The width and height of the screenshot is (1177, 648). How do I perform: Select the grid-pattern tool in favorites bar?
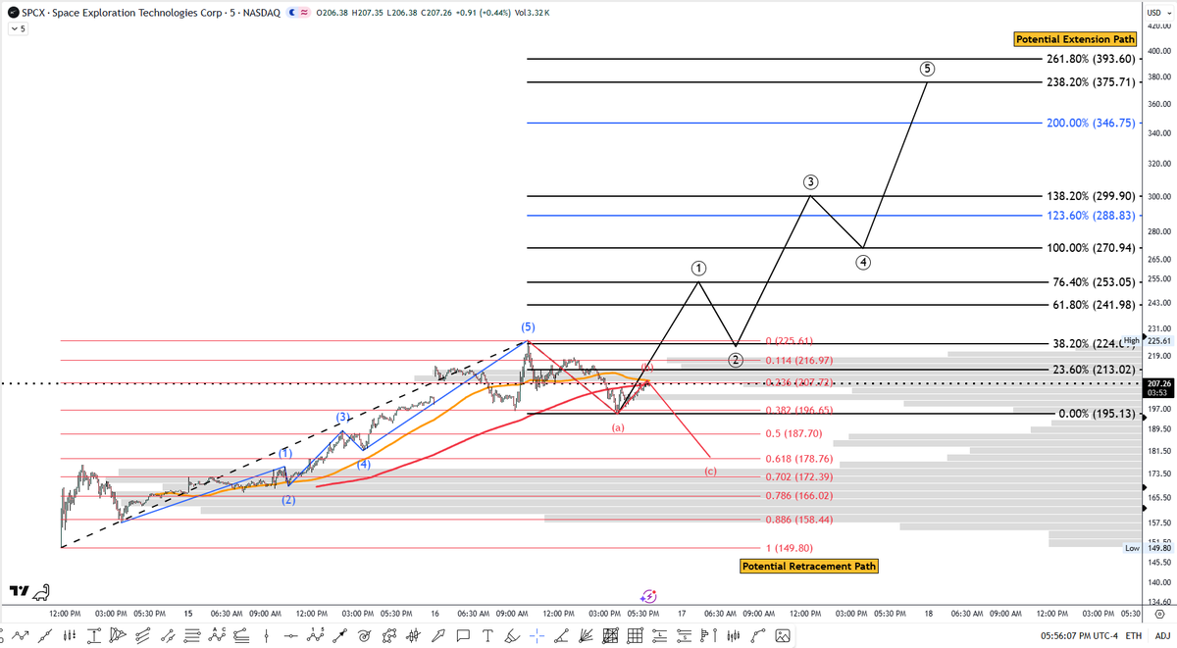point(635,635)
